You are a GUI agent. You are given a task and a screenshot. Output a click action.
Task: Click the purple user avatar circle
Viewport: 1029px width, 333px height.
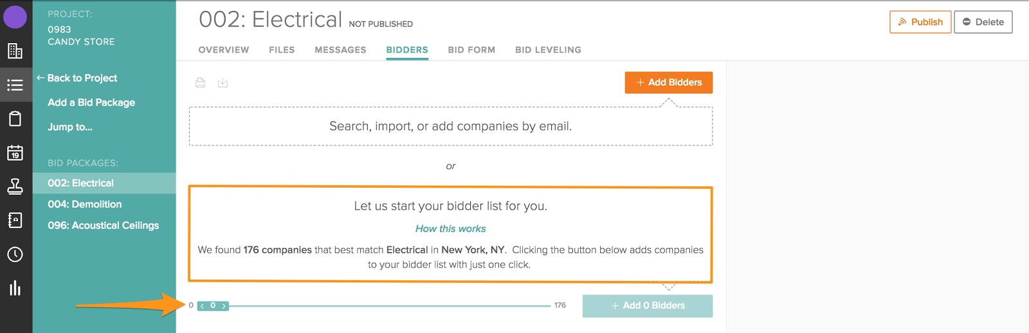(15, 17)
